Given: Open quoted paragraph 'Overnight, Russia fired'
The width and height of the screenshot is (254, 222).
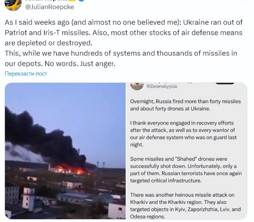Looking at the screenshot, I should (x=185, y=105).
